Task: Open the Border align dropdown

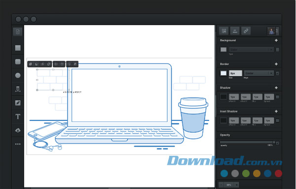Action: point(259,73)
